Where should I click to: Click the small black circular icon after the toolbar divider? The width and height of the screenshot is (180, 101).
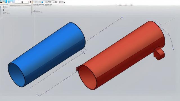(x=30, y=2)
